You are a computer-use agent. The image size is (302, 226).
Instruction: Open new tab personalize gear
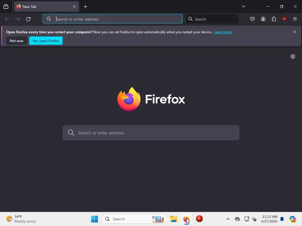[293, 56]
